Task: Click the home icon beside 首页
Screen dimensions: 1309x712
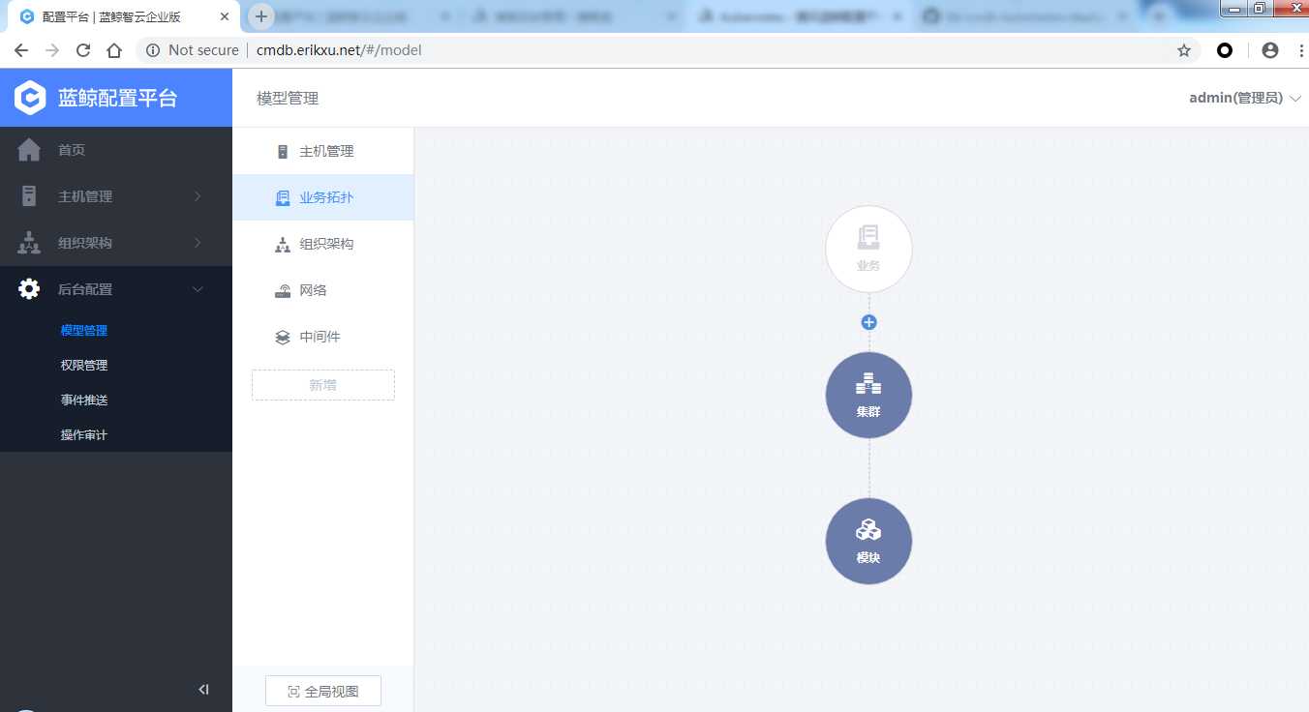Action: (x=29, y=150)
